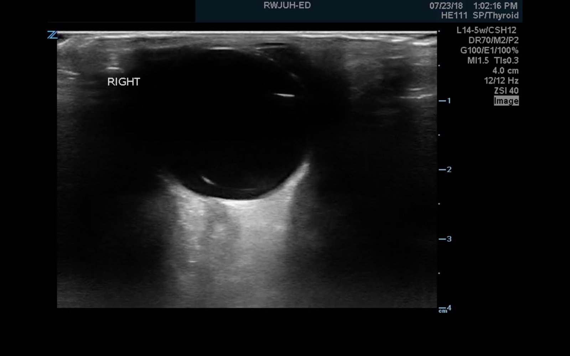Click the MI1.5 TIs0.3 index readout
Image resolution: width=570 pixels, height=356 pixels.
[493, 61]
